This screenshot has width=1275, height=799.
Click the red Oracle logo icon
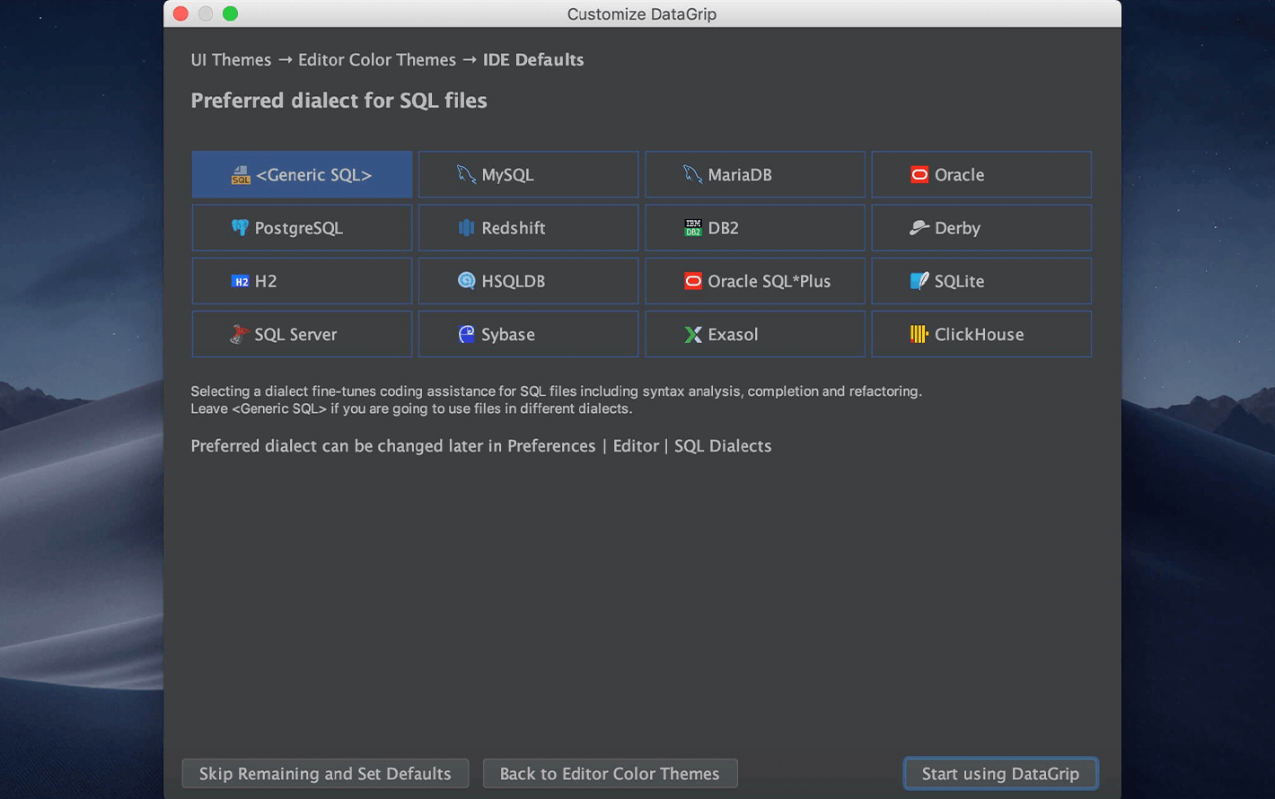(x=919, y=174)
